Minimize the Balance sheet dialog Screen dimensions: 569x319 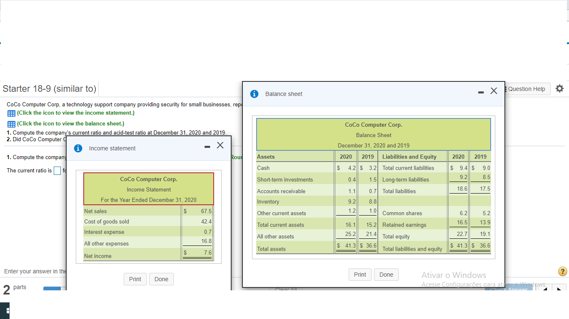[x=482, y=92]
